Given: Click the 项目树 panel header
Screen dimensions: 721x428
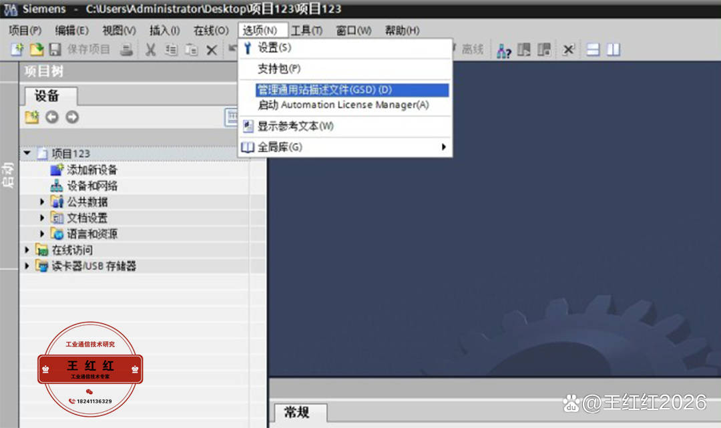Looking at the screenshot, I should click(129, 71).
